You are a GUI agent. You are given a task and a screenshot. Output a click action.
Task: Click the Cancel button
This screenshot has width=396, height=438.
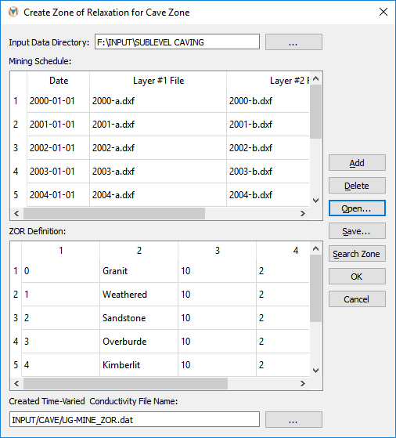point(357,299)
